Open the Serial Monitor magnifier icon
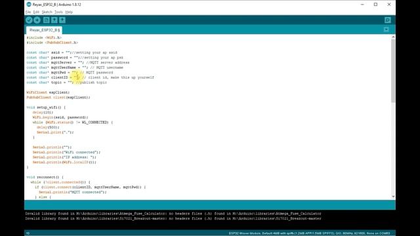 388,20
